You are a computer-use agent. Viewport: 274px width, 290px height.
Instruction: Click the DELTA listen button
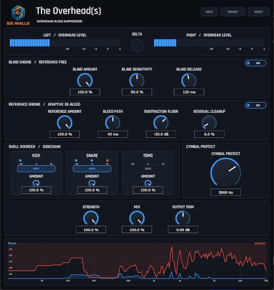(x=137, y=46)
